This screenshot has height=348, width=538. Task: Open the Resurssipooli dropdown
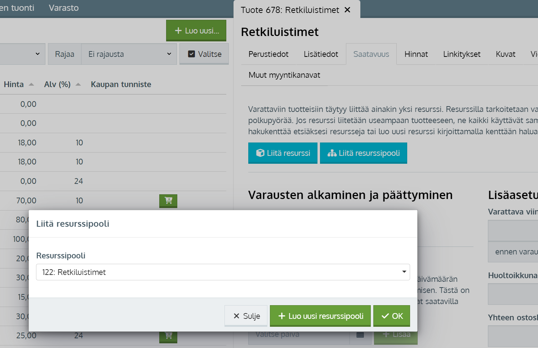[x=223, y=272]
